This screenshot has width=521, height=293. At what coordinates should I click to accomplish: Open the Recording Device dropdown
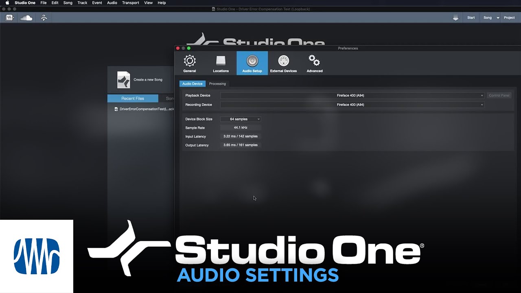352,105
